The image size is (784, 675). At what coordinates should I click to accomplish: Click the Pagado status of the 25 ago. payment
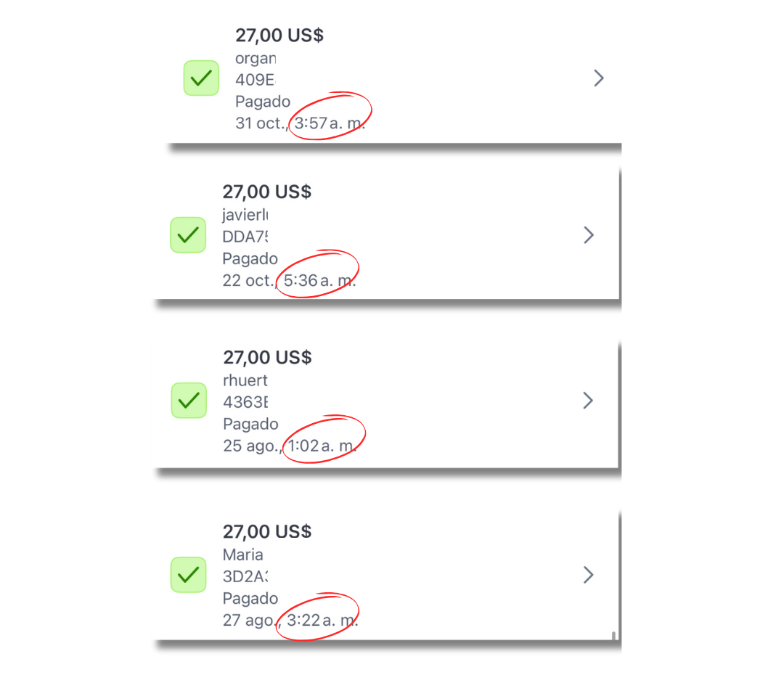[250, 424]
